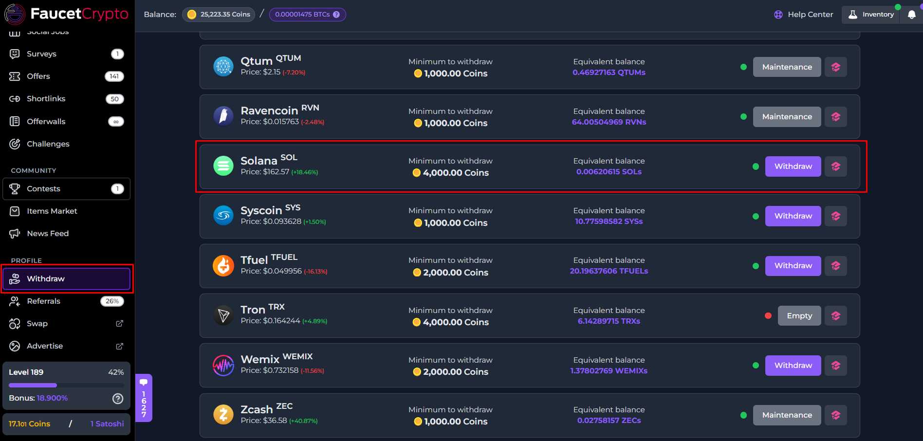Click the 0.00620615 SOLs equivalent balance
The height and width of the screenshot is (441, 923).
[x=609, y=172]
